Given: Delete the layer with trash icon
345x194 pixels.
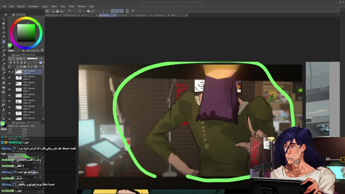Looking at the screenshot, I should (x=43, y=67).
